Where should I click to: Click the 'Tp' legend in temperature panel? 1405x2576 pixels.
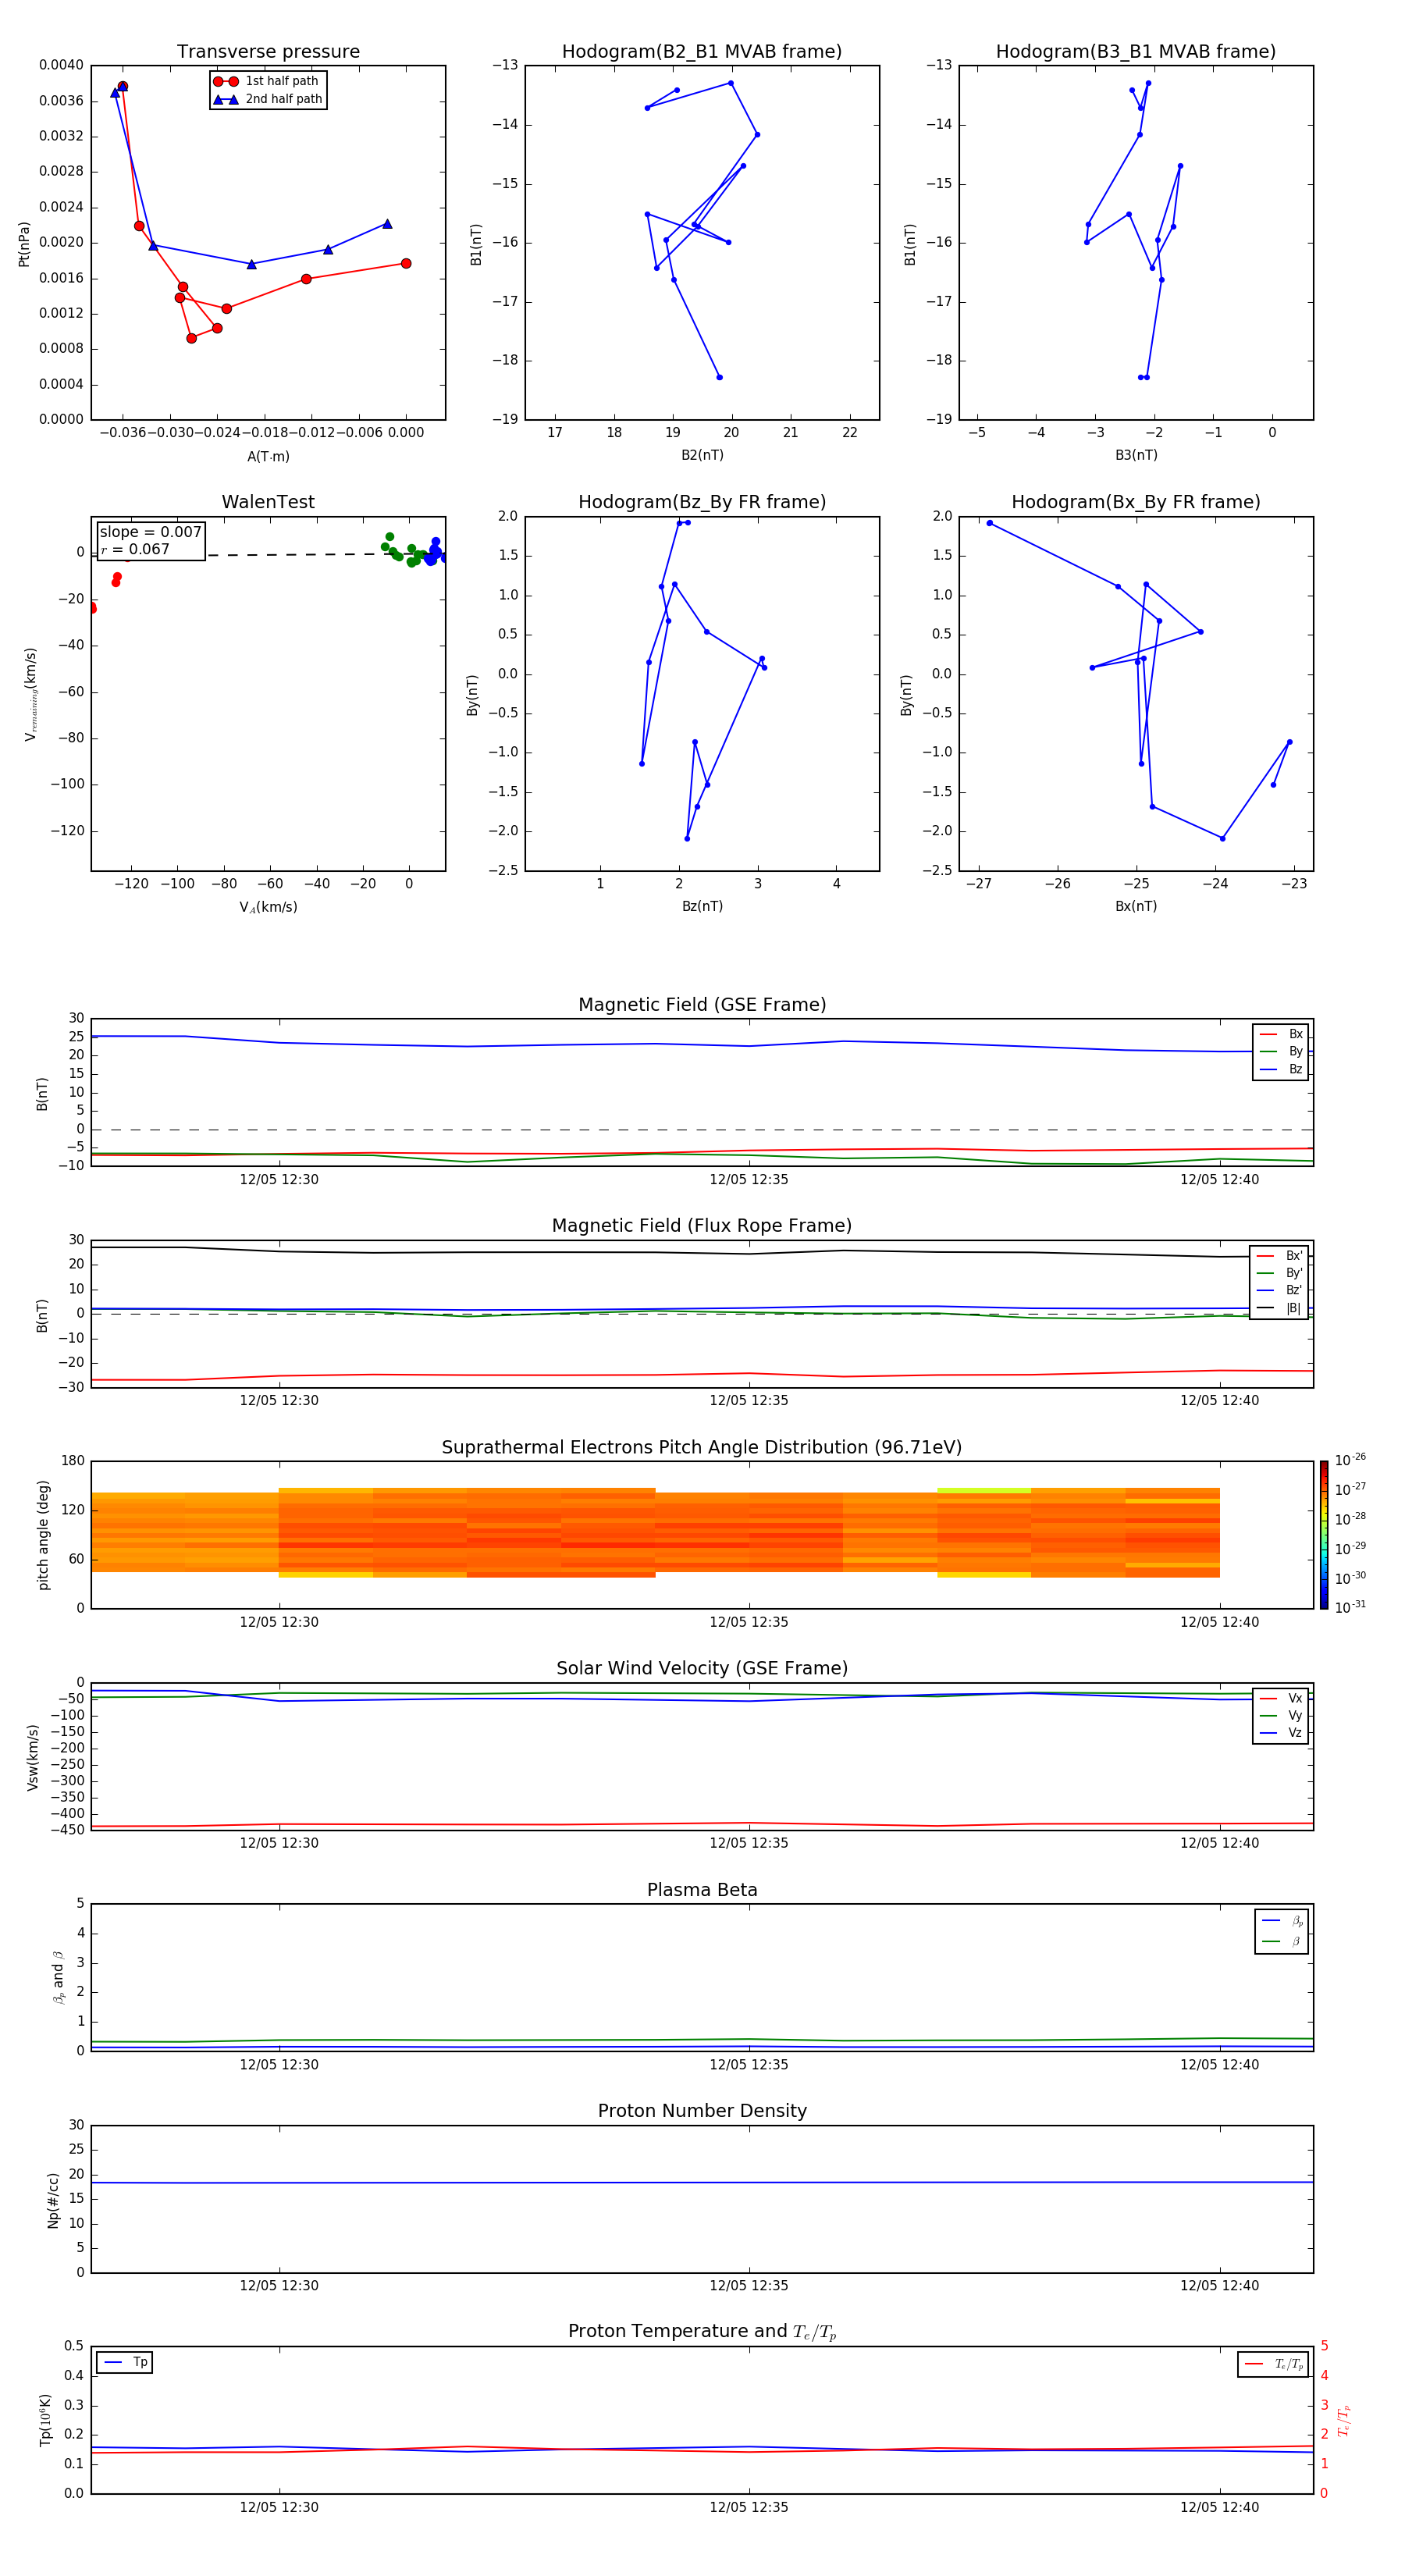(x=125, y=2362)
